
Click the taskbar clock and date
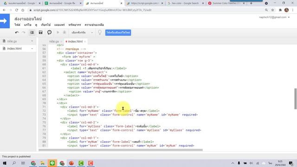coord(280,163)
